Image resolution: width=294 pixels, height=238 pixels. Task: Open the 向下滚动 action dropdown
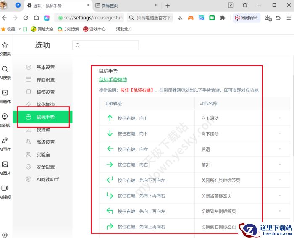(280, 133)
